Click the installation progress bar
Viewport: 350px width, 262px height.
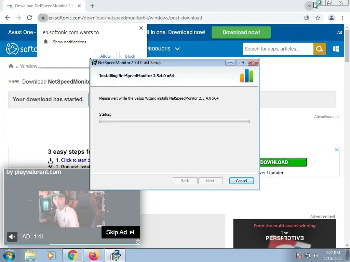tap(175, 121)
